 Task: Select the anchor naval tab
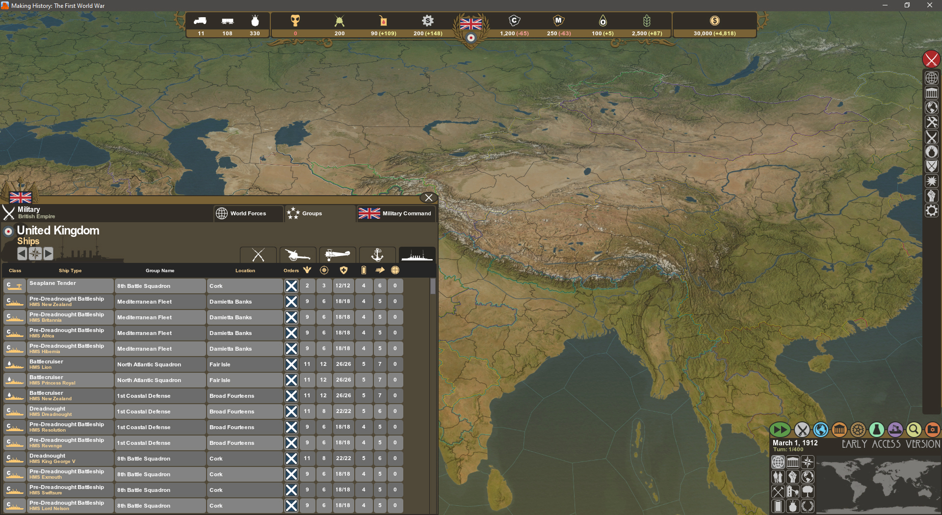377,255
